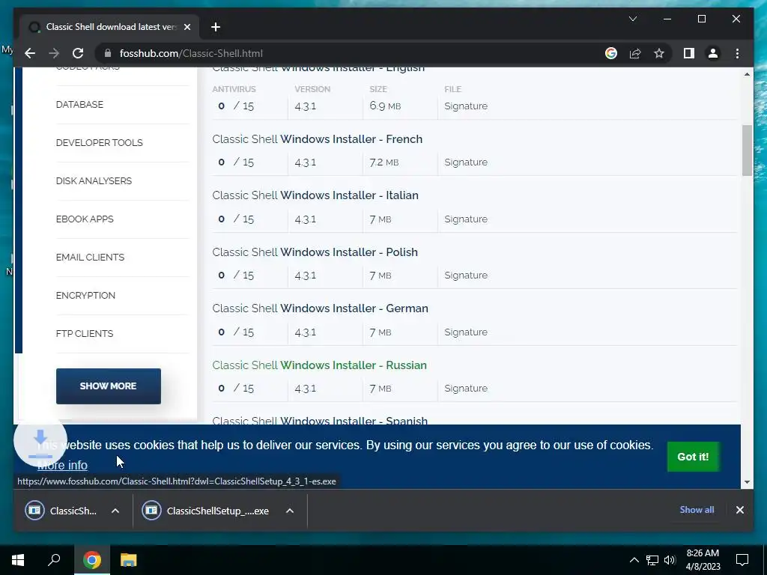
Task: Click 6.9 MB size of English installer
Action: point(385,106)
